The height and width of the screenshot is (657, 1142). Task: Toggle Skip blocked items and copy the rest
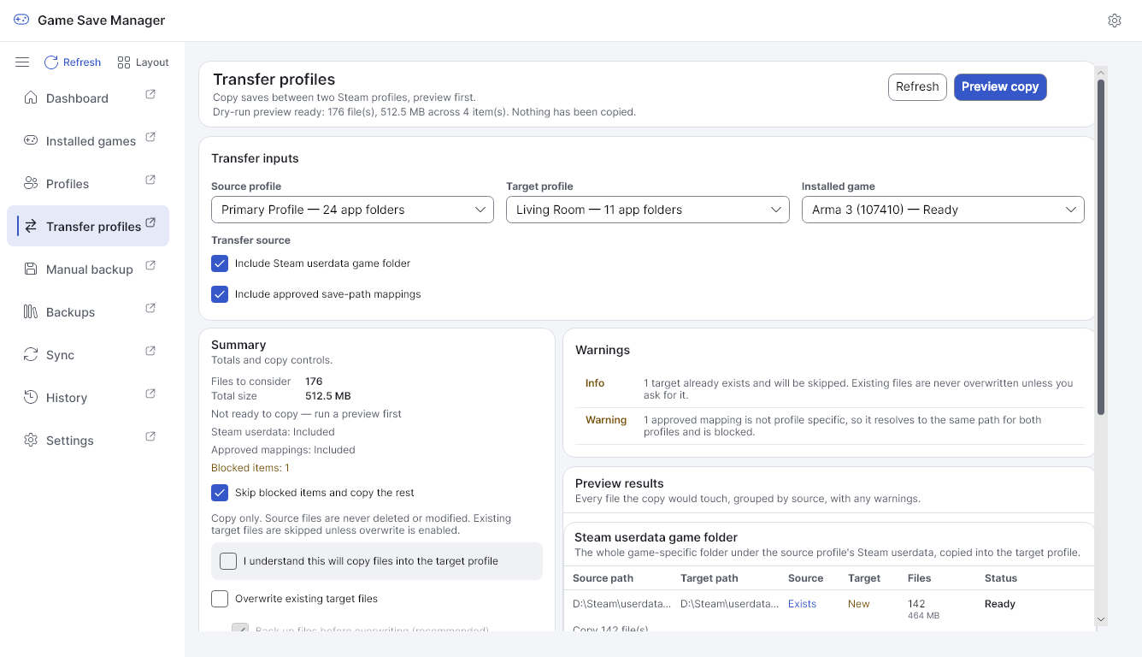tap(220, 493)
